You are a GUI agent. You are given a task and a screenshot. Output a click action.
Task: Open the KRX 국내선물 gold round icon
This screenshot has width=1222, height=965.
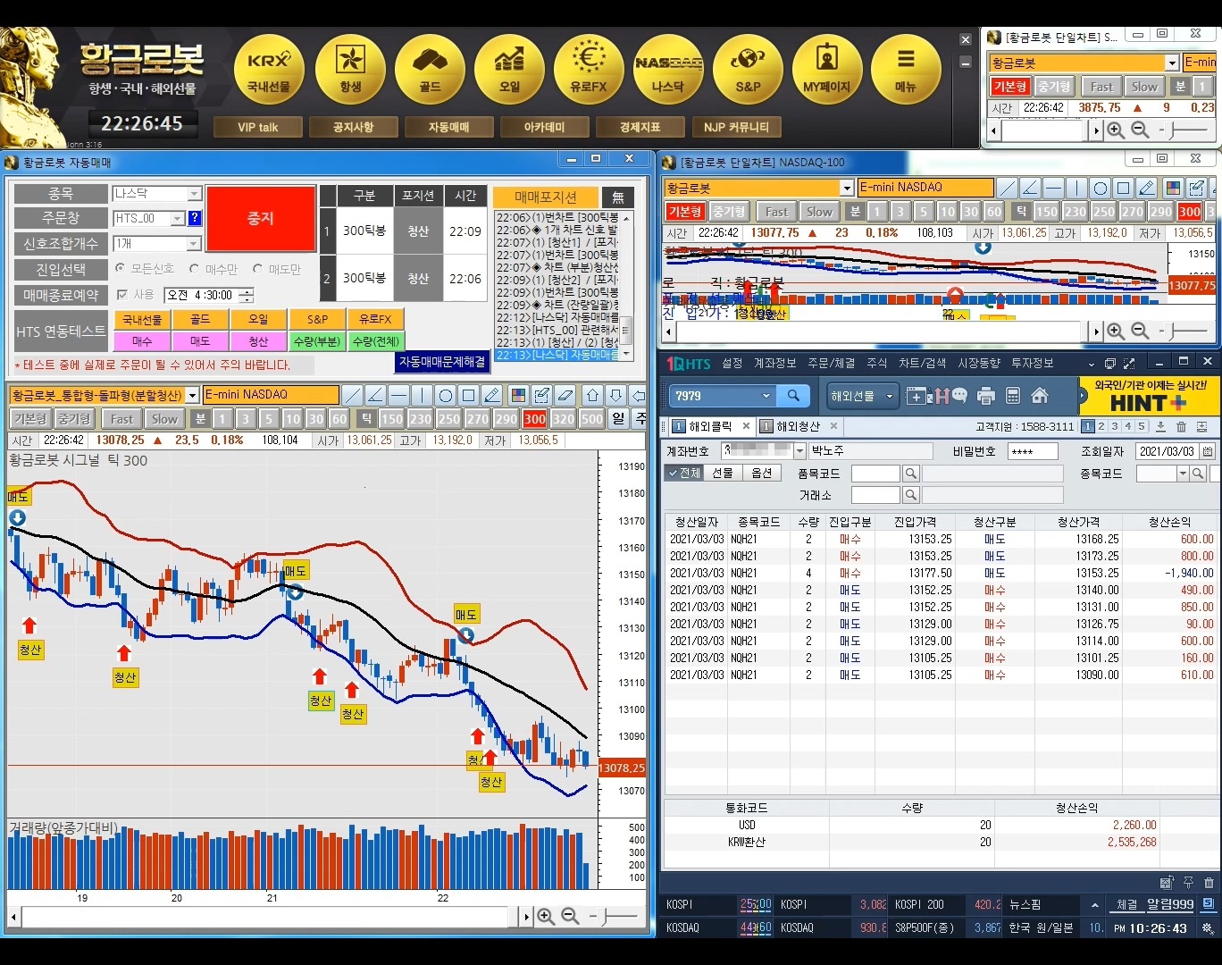pos(269,70)
